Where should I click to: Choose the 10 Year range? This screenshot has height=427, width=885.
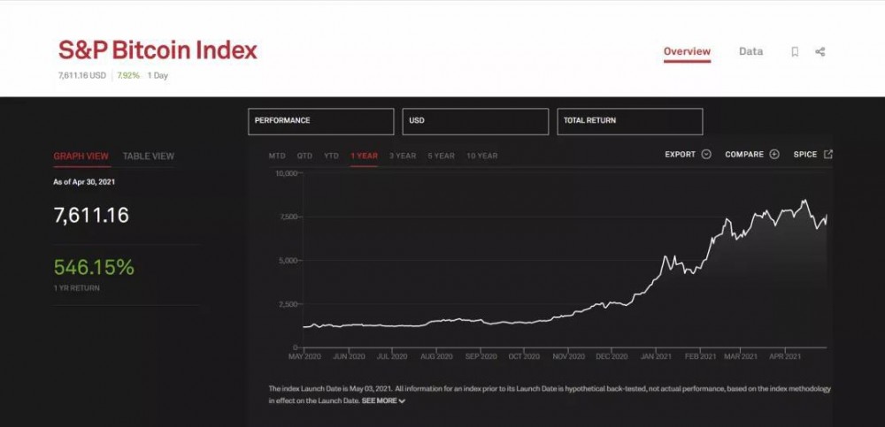click(x=481, y=156)
